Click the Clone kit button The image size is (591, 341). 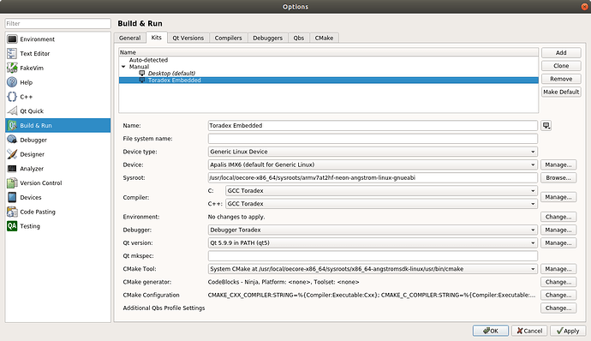click(561, 66)
